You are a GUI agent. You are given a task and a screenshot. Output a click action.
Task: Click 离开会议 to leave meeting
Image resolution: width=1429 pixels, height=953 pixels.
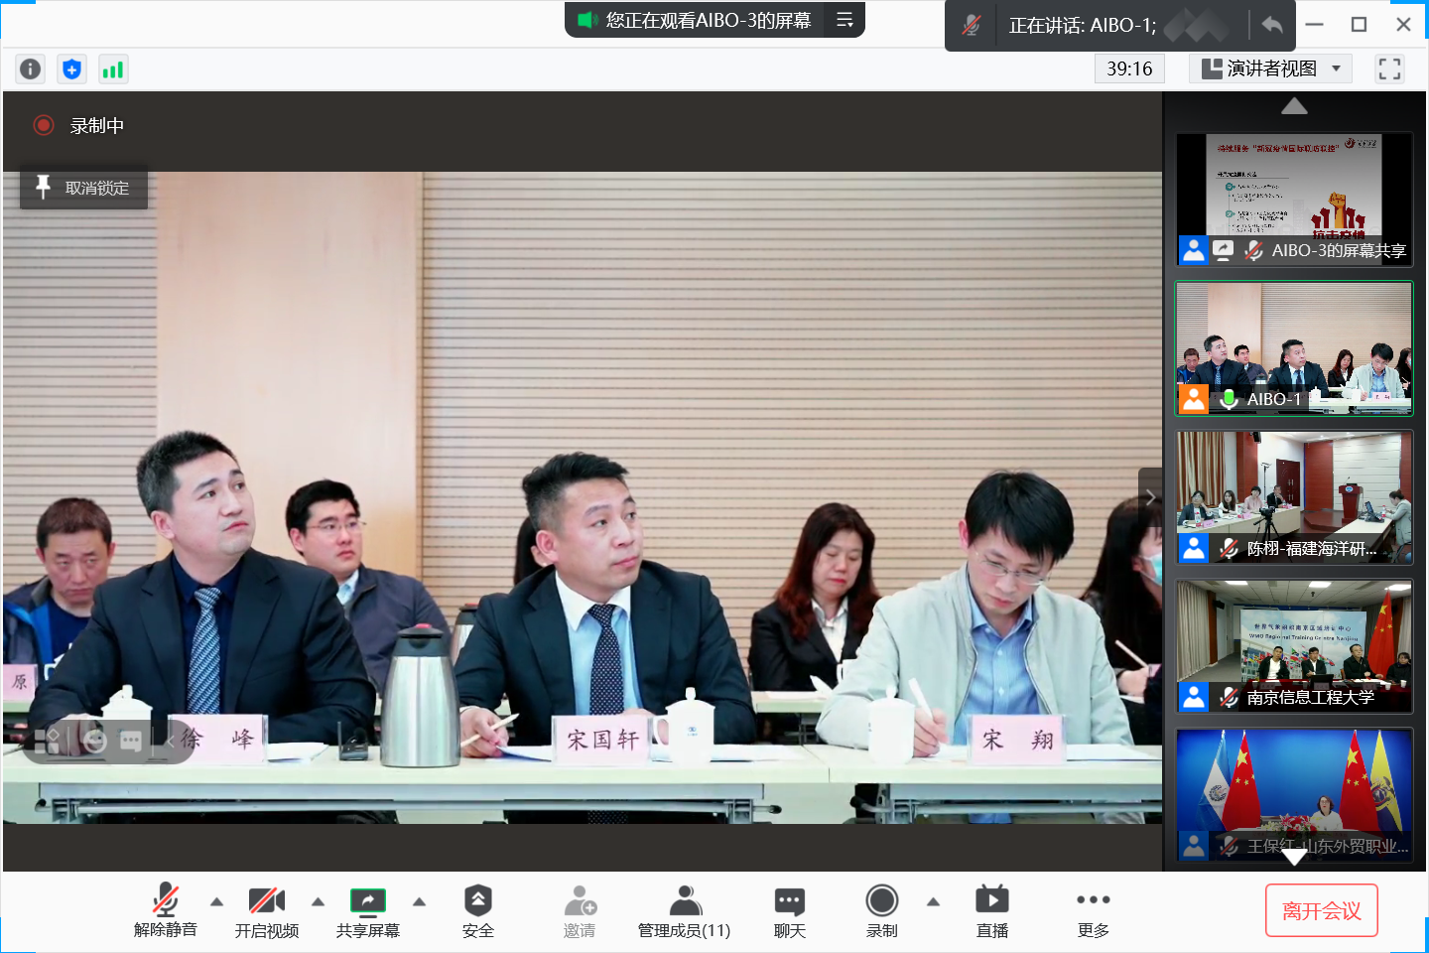pyautogui.click(x=1321, y=910)
